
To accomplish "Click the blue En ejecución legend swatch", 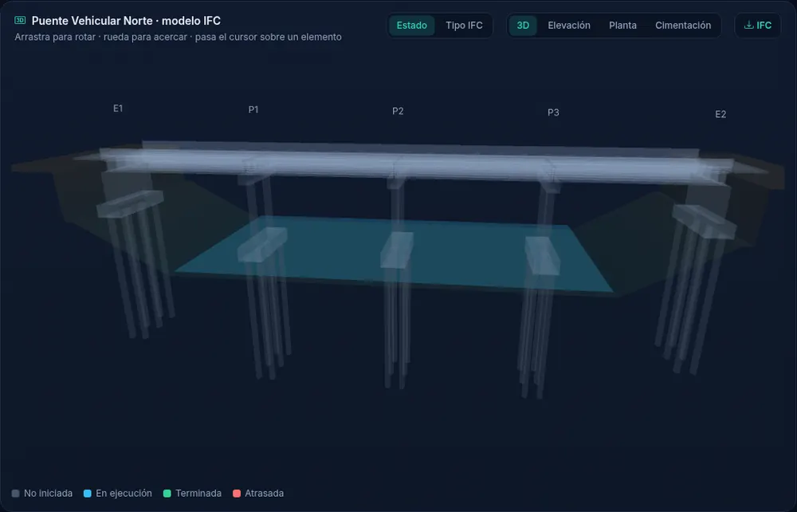I will coord(88,493).
